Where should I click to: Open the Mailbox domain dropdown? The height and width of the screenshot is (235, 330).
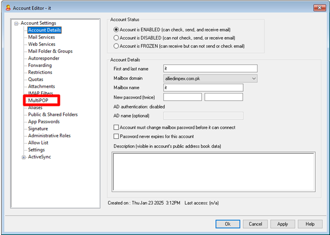[253, 78]
